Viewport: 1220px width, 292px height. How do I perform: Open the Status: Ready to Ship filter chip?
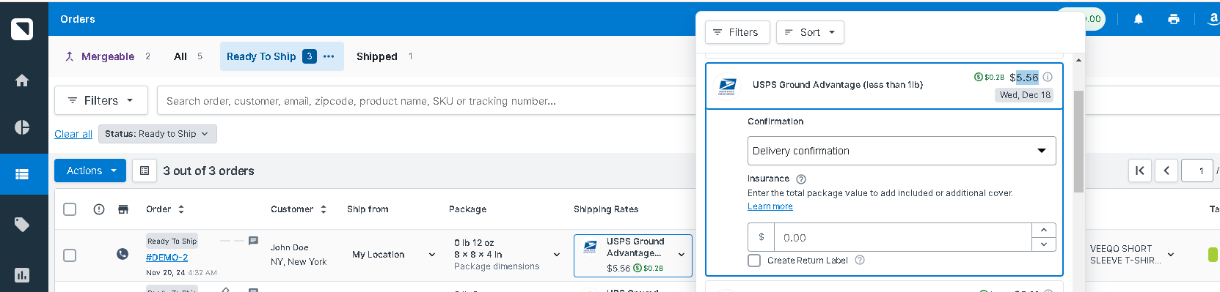coord(158,134)
